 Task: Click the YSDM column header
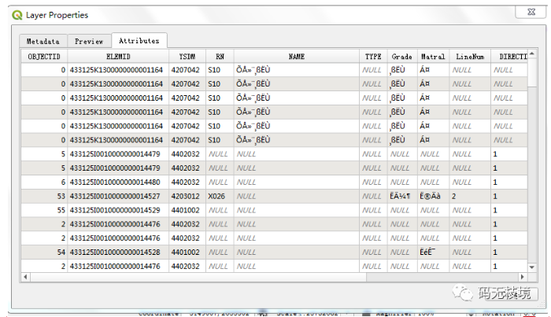click(x=187, y=57)
